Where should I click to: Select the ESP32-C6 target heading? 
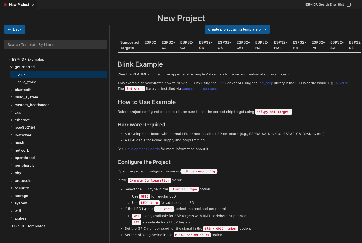click(224, 45)
